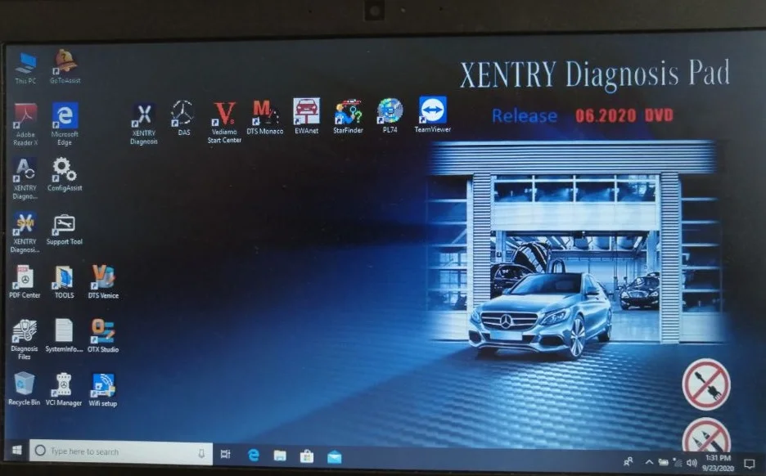Open Adobe Reader X shortcut
This screenshot has width=766, height=476.
pos(25,124)
